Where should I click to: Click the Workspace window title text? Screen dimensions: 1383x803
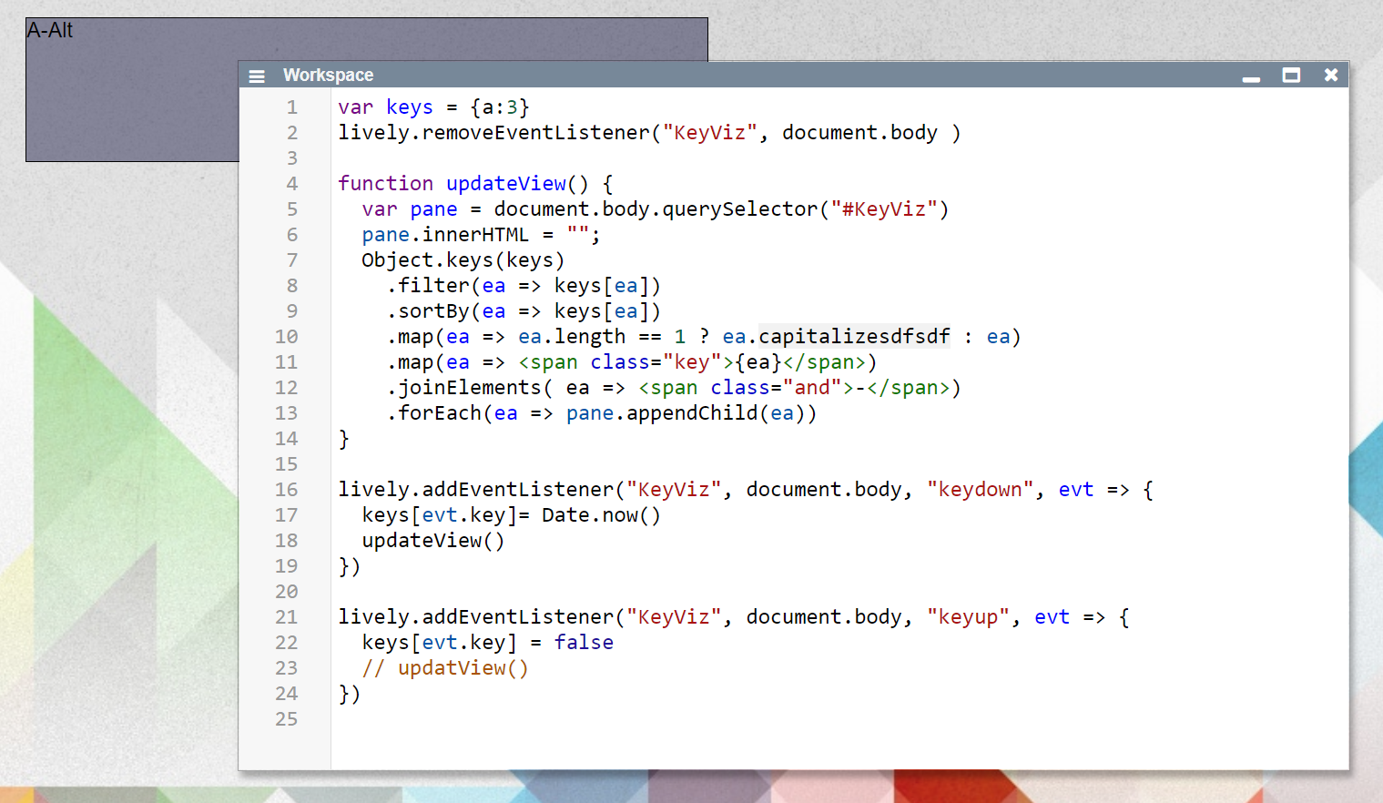[328, 76]
